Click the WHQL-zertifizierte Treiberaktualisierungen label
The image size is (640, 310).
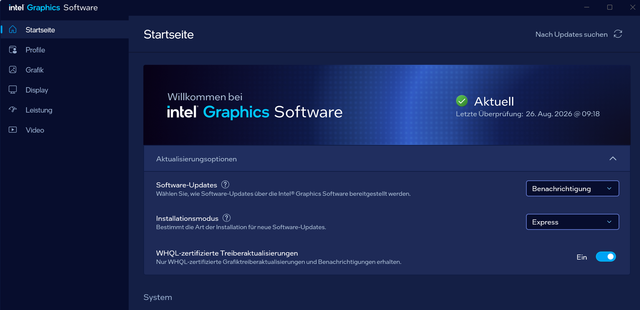pos(227,253)
